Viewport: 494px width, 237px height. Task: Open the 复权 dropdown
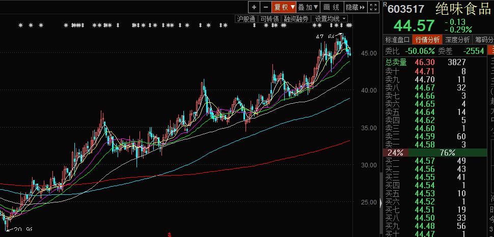pyautogui.click(x=284, y=7)
